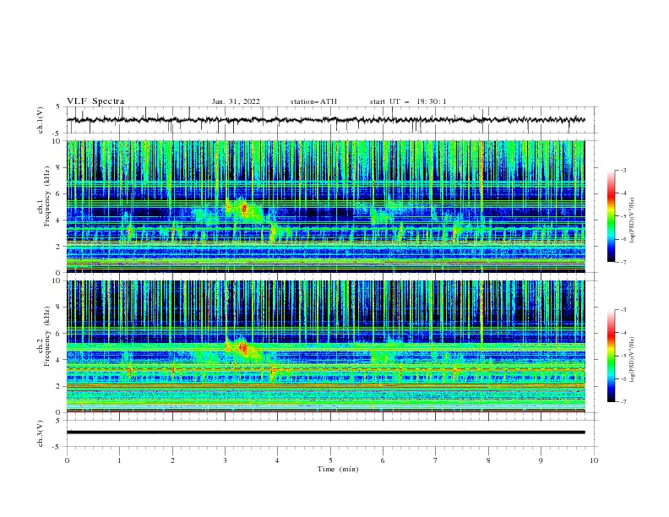Click ch.1 frequency tick label "6"
Image resolution: width=669 pixels, height=517 pixels.
click(x=58, y=193)
